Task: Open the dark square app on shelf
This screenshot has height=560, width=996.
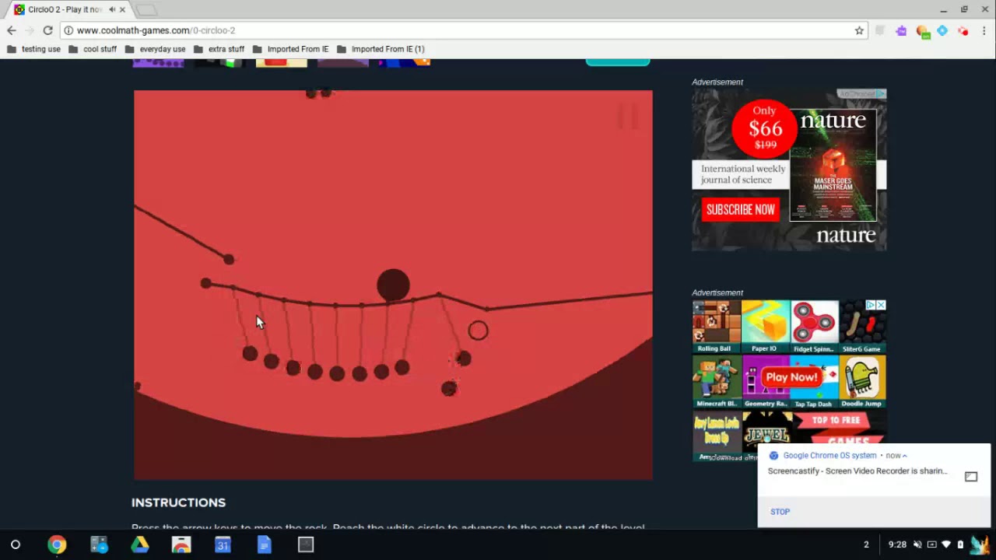Action: pyautogui.click(x=306, y=544)
